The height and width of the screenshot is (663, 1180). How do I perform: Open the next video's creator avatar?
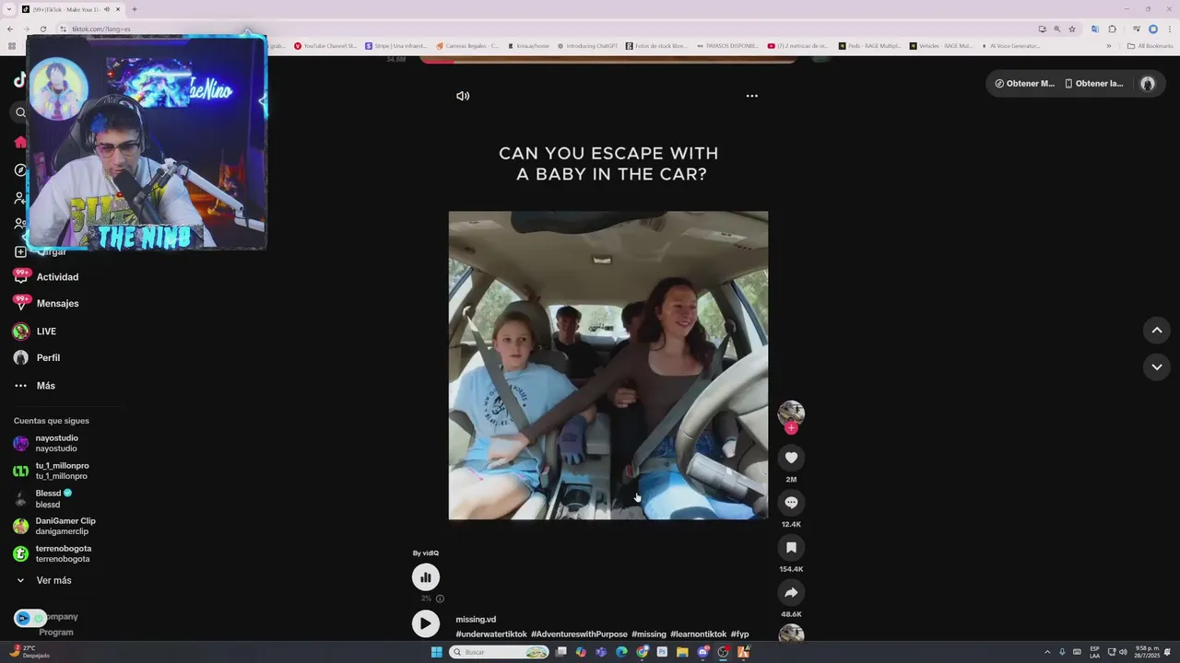click(791, 634)
